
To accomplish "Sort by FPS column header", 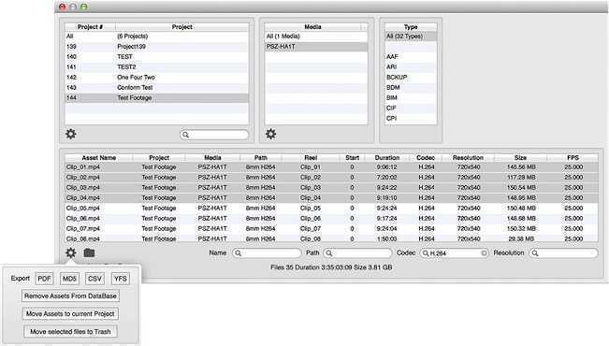I will click(573, 158).
